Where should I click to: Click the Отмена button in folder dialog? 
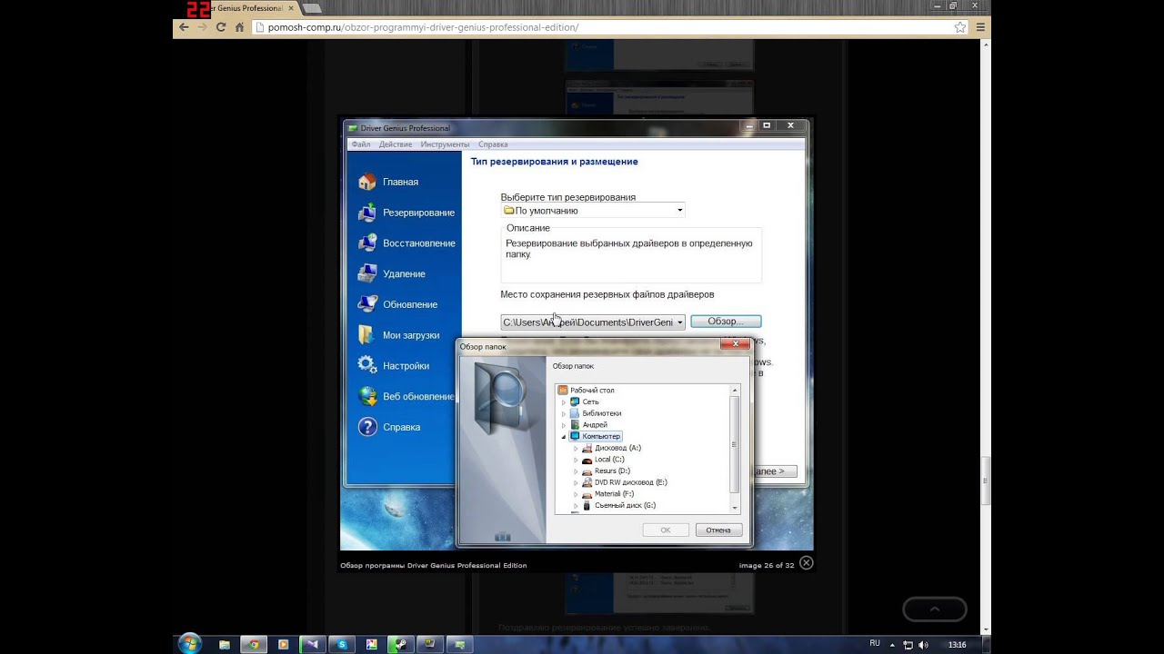(718, 530)
